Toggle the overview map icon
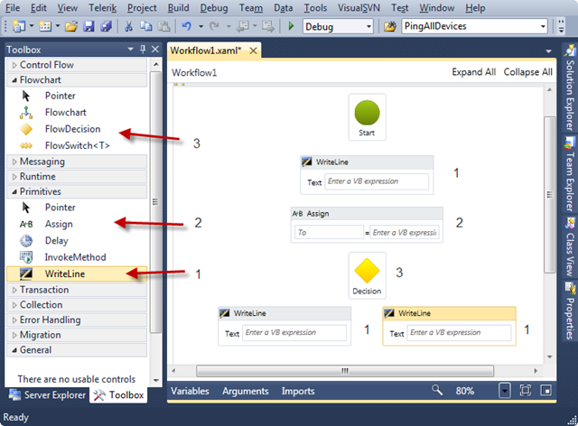Screen dimensions: 578x426 pyautogui.click(x=545, y=390)
